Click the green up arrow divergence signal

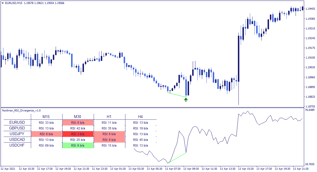pos(186,99)
